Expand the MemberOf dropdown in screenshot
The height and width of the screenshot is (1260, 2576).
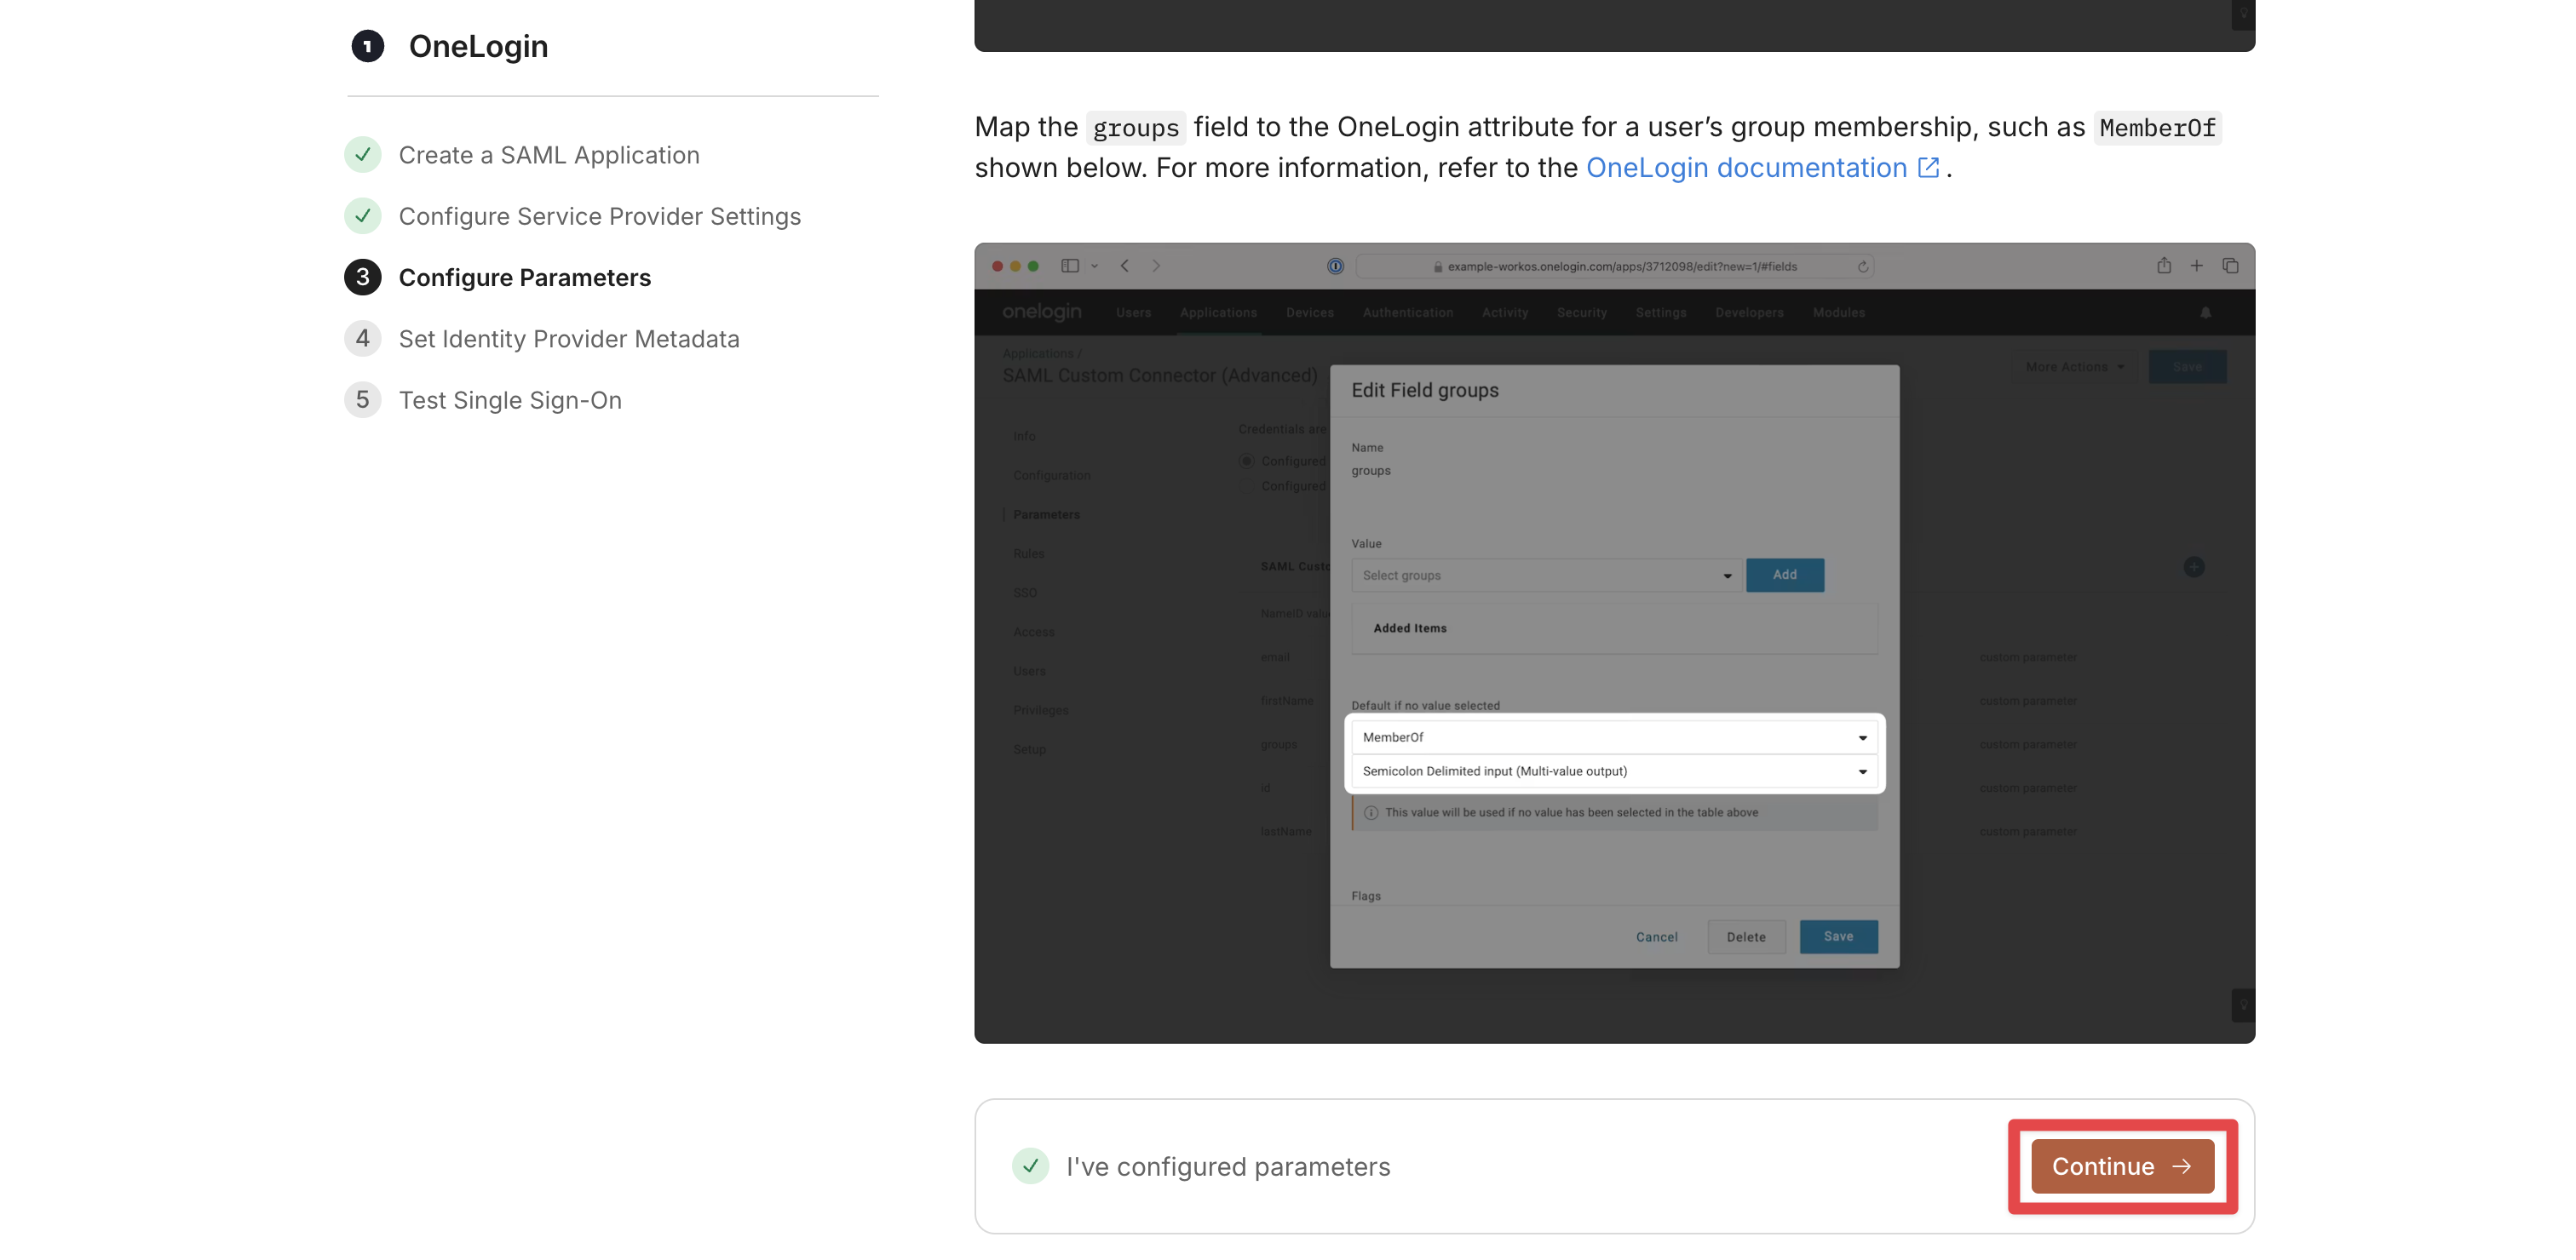coord(1614,737)
